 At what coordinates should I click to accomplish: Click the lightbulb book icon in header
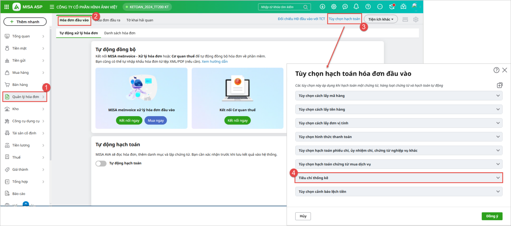pos(403,7)
